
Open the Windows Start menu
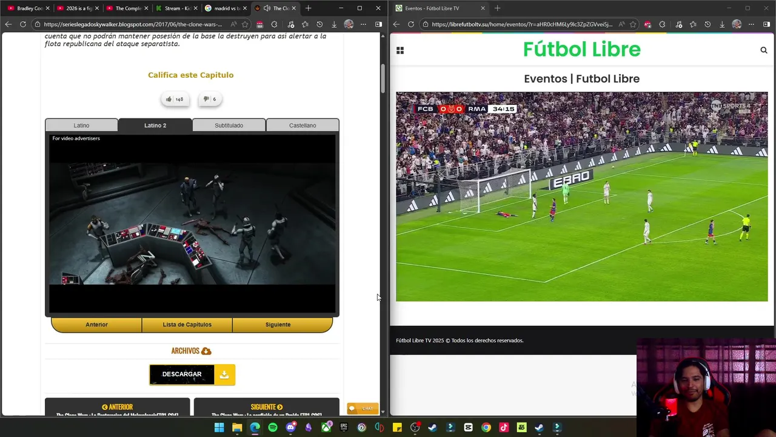(219, 428)
